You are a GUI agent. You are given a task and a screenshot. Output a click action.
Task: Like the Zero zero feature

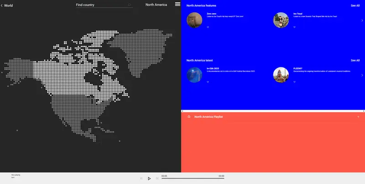click(x=208, y=27)
